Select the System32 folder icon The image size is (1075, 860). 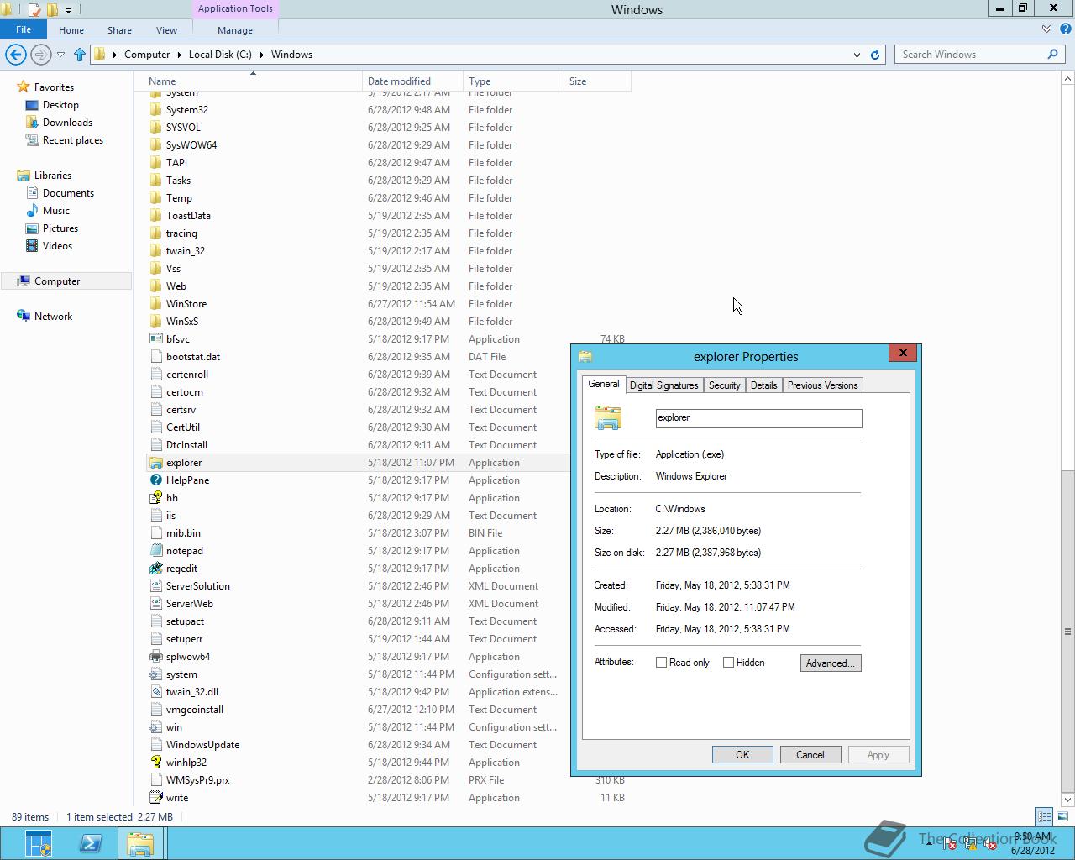pyautogui.click(x=155, y=110)
